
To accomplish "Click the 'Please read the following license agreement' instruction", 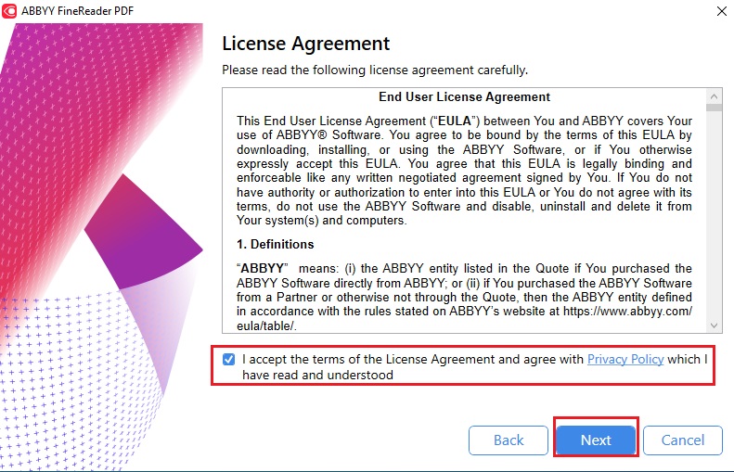I will tap(375, 70).
